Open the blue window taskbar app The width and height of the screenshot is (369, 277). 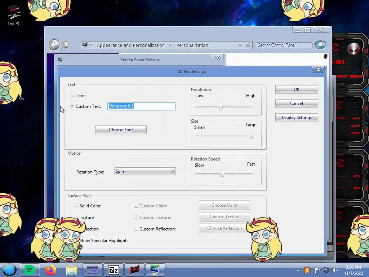tap(93, 270)
